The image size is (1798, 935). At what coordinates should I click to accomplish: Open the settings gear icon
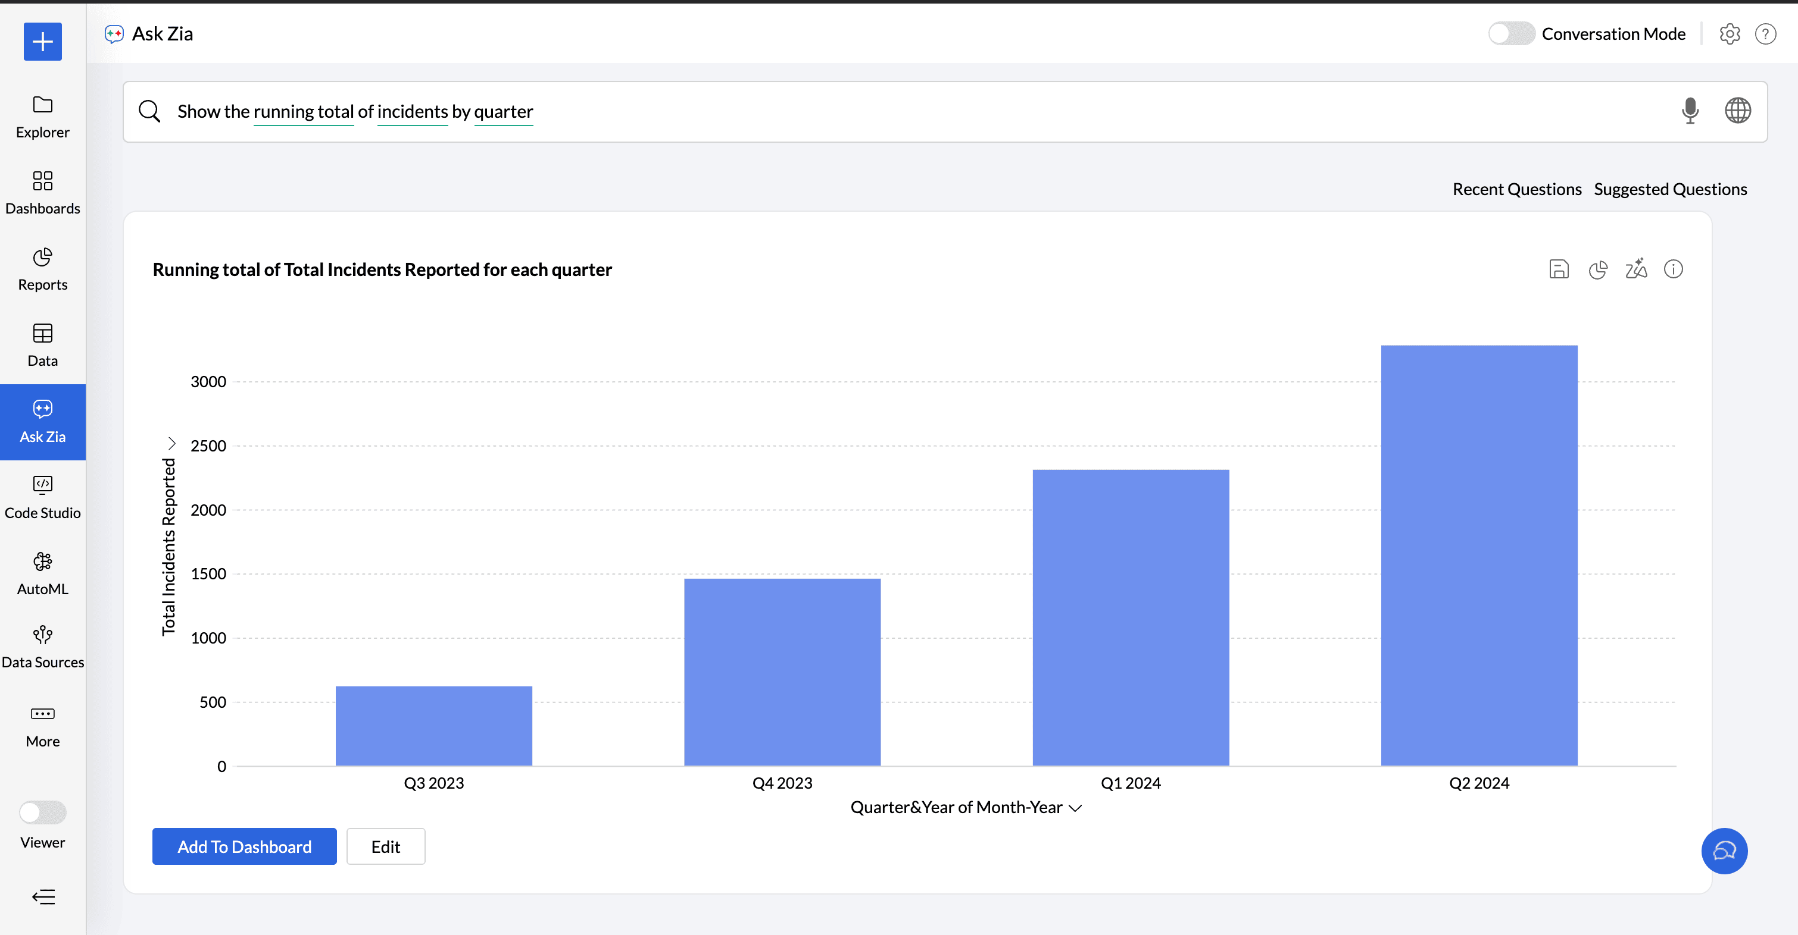click(1729, 33)
